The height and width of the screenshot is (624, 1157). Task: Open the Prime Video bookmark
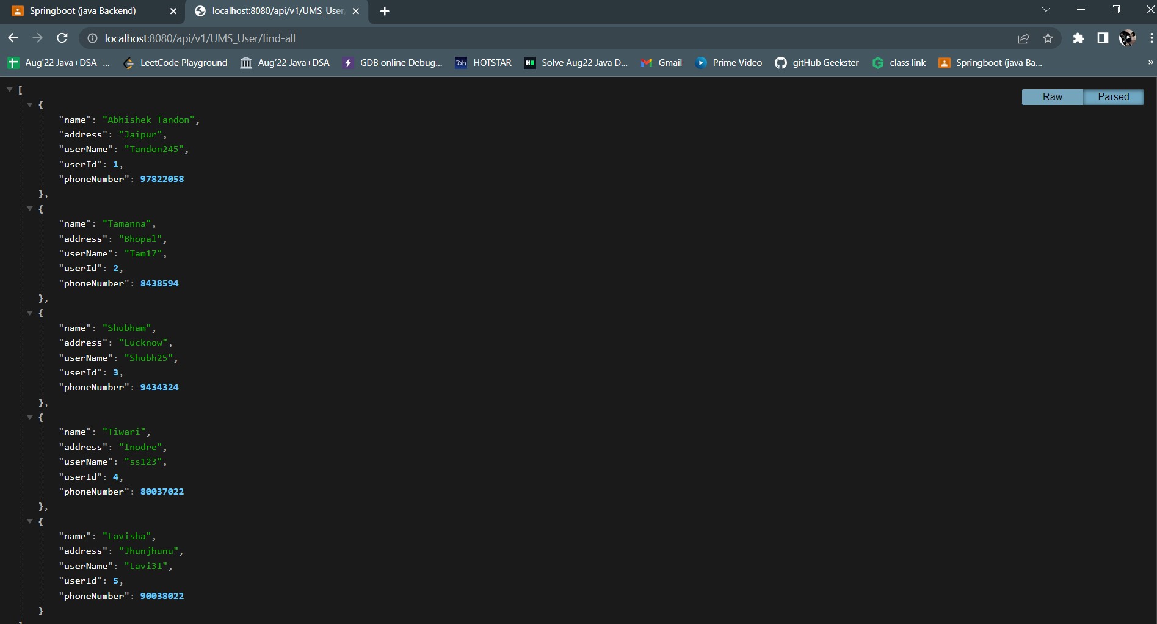pos(728,62)
